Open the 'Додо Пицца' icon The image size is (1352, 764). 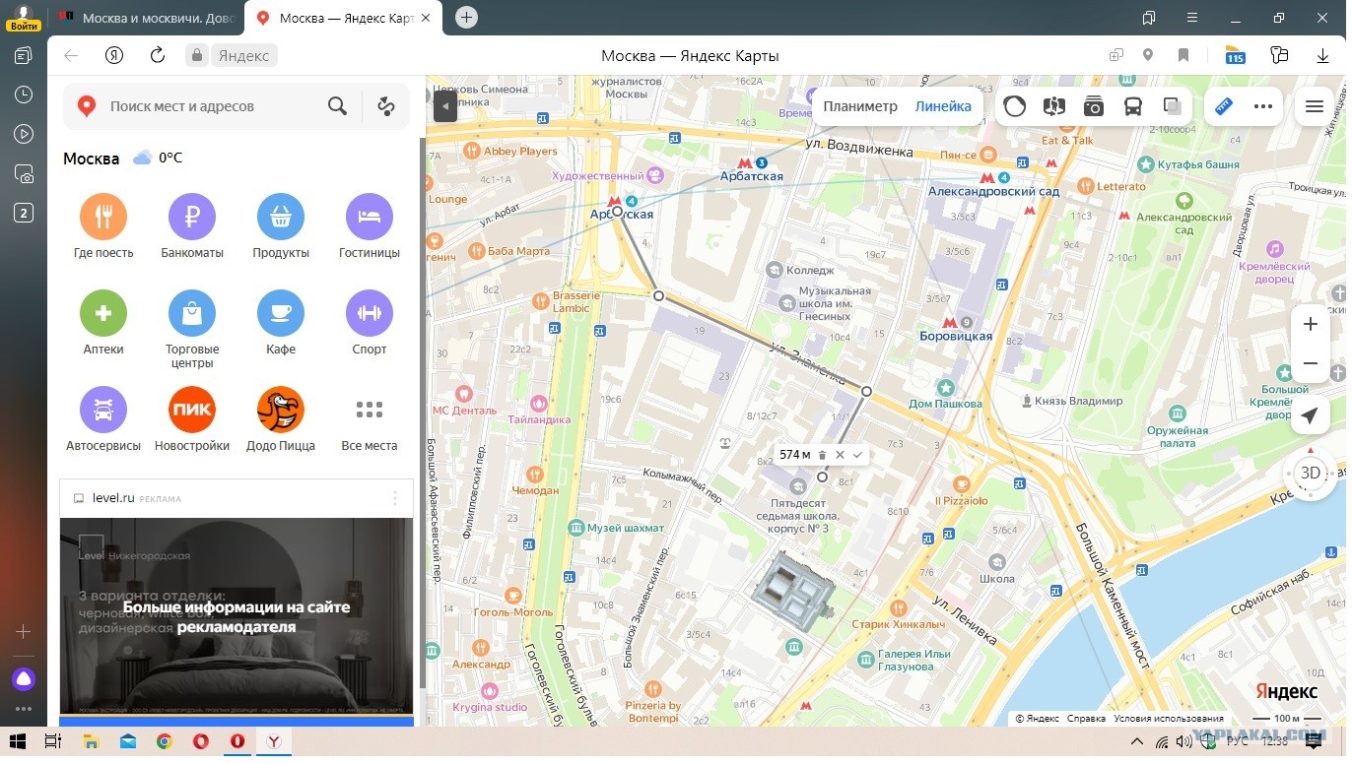click(x=281, y=411)
